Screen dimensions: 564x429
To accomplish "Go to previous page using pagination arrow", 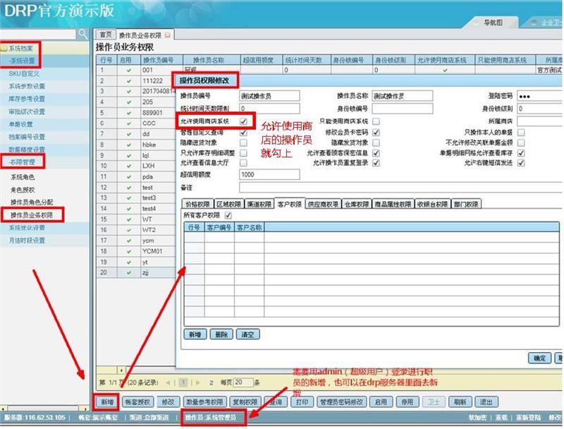I will [x=168, y=382].
